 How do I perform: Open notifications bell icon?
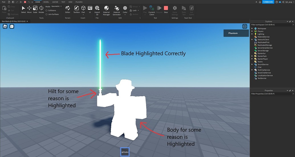tap(260, 2)
